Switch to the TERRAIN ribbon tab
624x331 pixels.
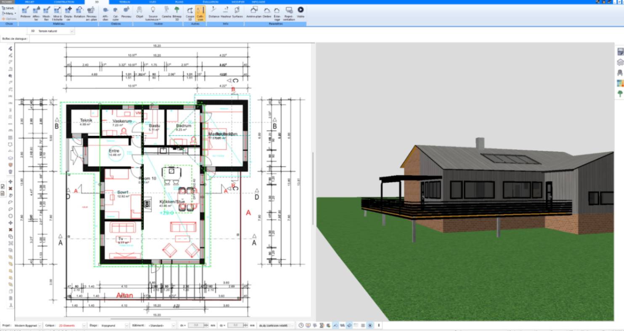[x=125, y=2]
